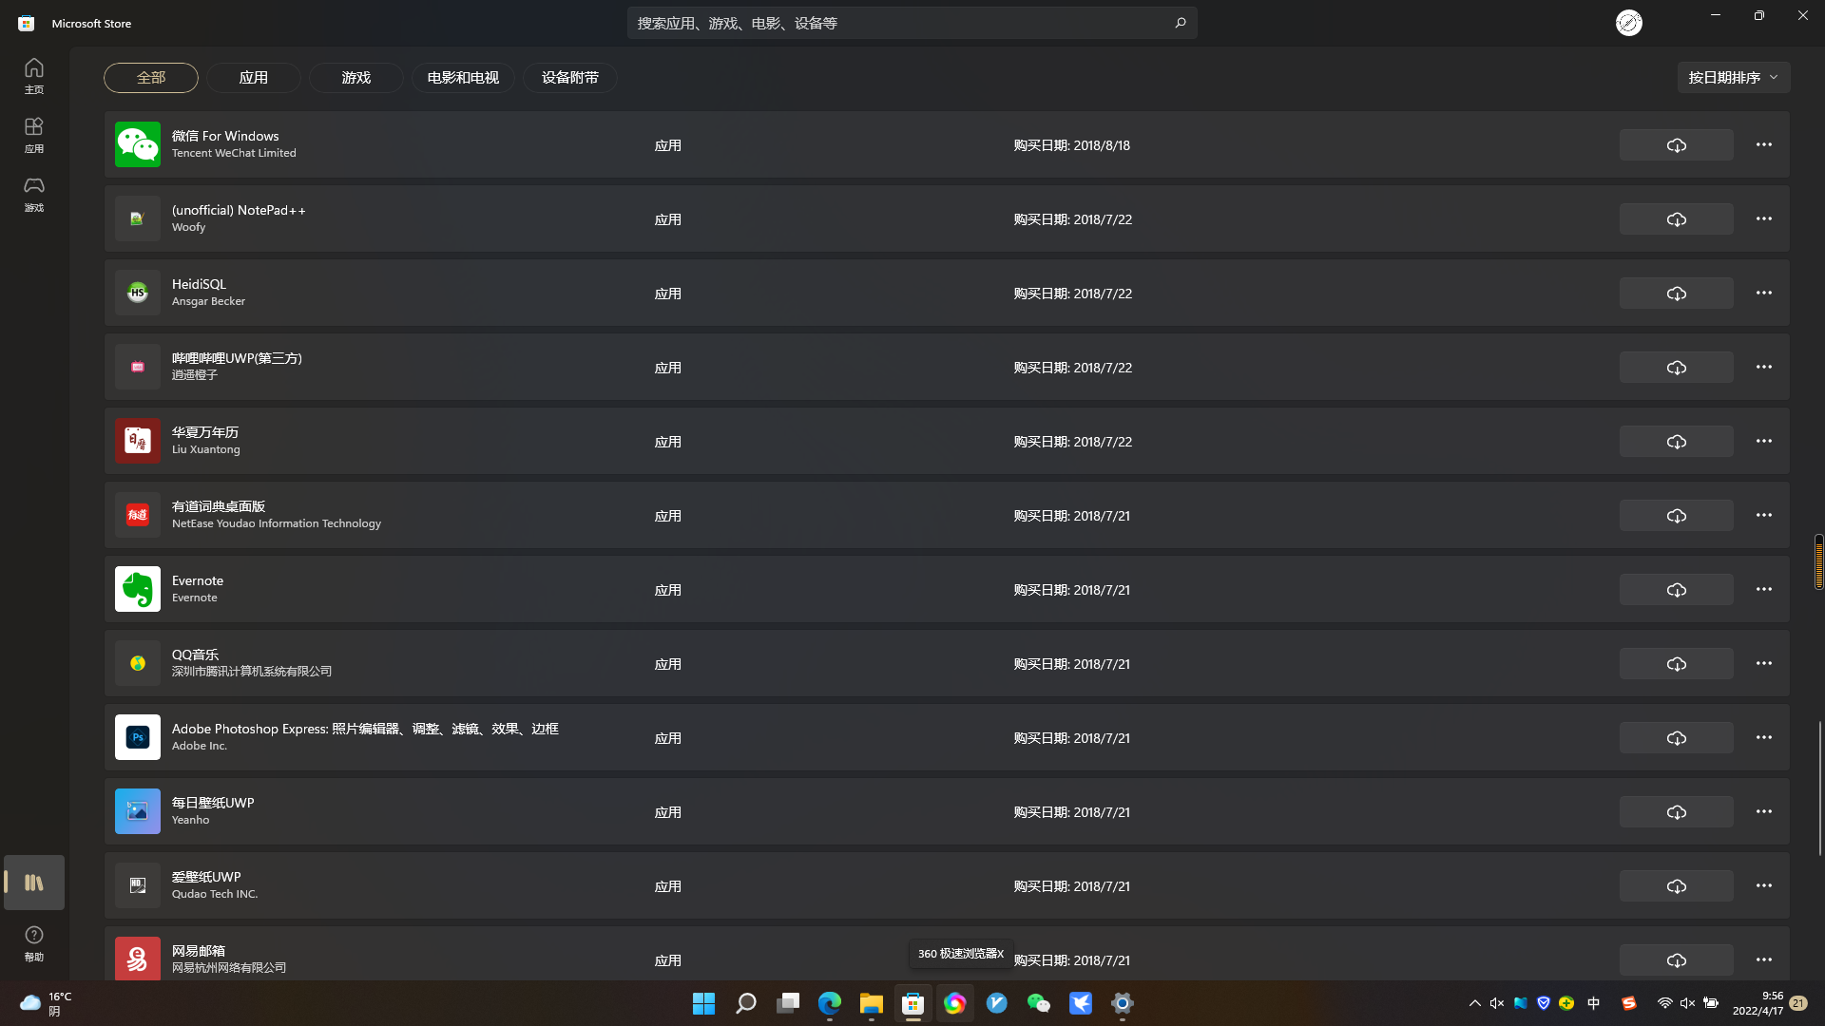Open the Games section in sidebar
This screenshot has height=1026, width=1825.
point(34,193)
